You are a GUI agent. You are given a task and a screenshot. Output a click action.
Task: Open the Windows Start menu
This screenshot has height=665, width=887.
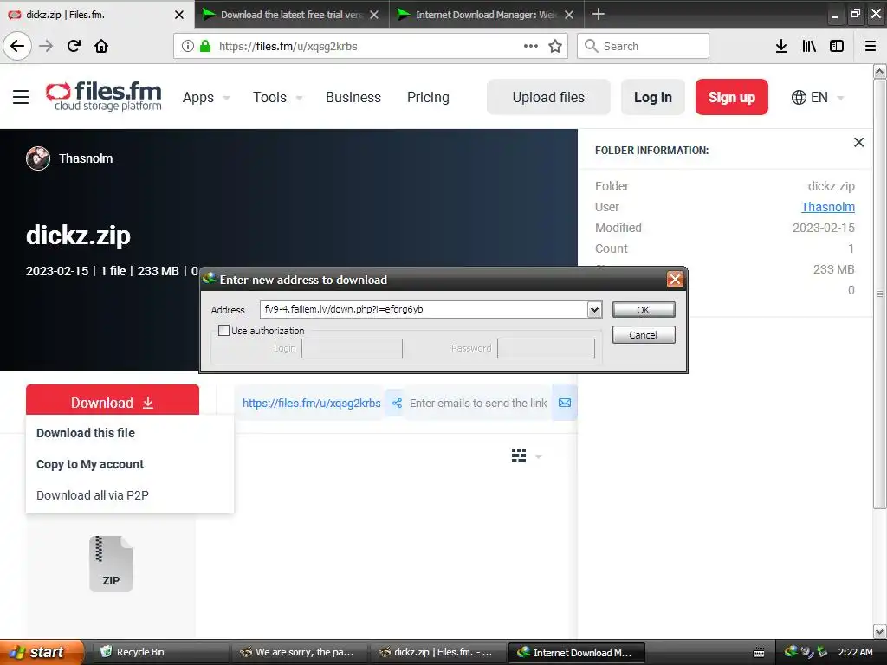click(x=41, y=652)
